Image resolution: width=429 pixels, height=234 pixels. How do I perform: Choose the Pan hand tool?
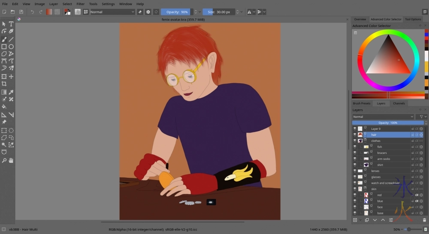tap(11, 160)
